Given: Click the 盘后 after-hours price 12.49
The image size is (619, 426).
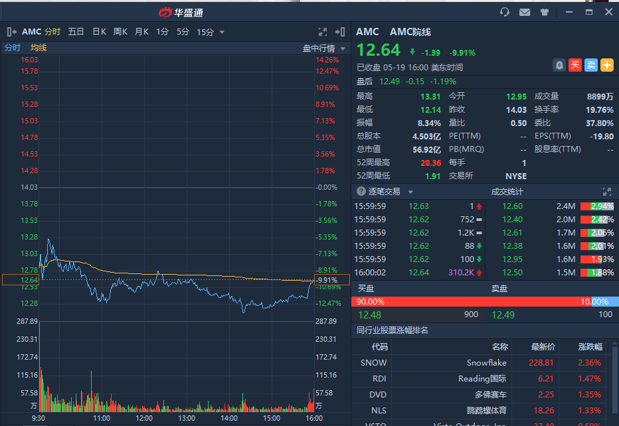Looking at the screenshot, I should click(x=389, y=82).
